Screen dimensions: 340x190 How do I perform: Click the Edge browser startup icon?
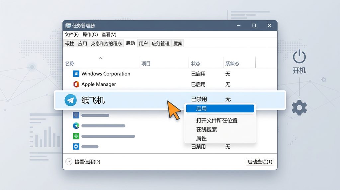click(76, 126)
